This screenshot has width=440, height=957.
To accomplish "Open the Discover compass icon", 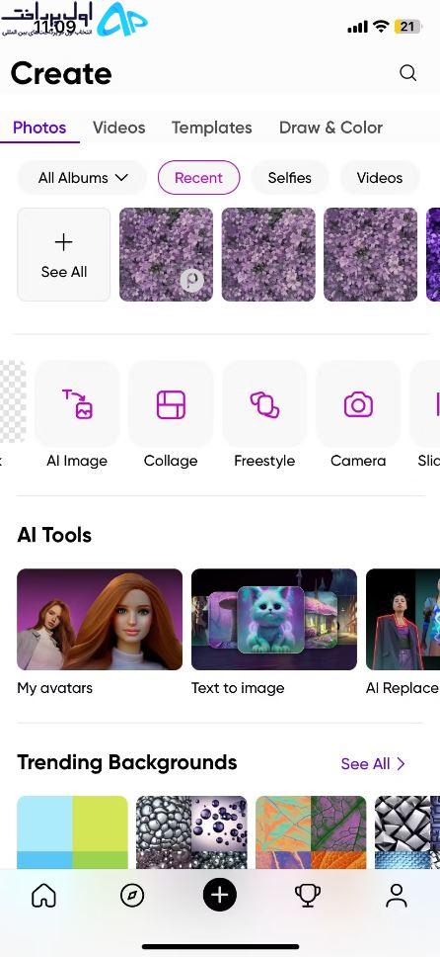I will coord(132,896).
